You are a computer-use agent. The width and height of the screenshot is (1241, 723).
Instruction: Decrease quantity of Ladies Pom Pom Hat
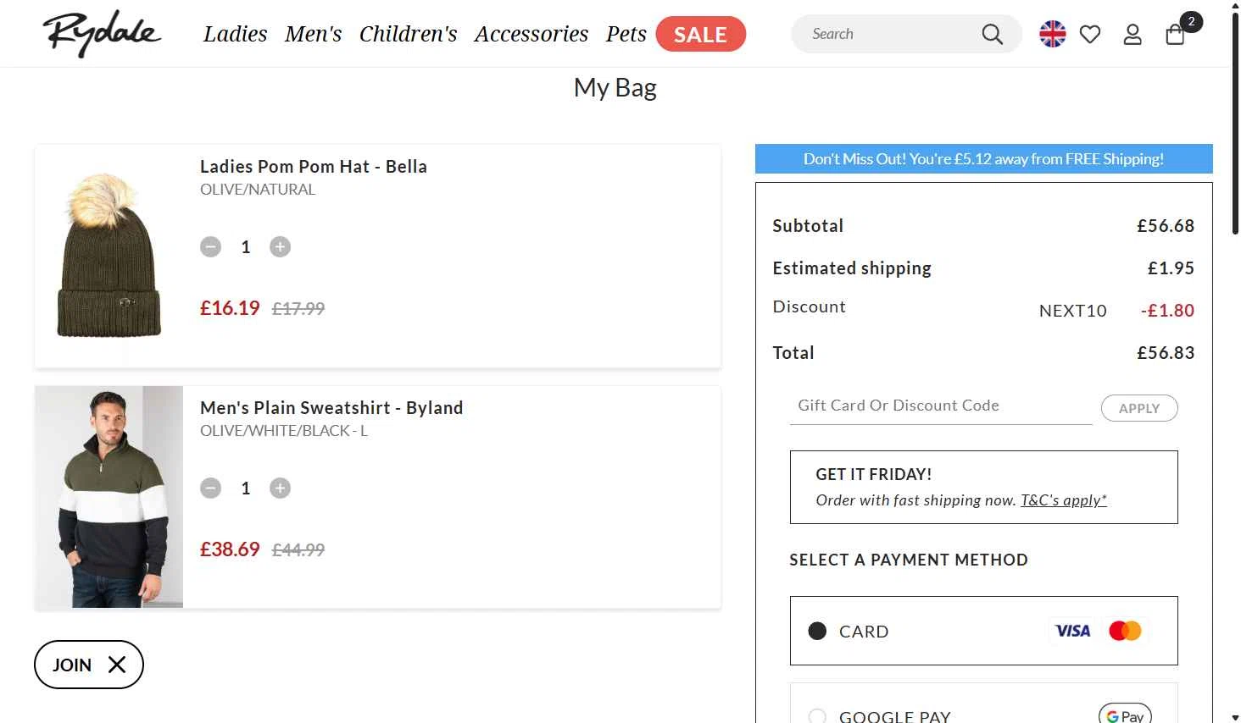[x=210, y=246]
